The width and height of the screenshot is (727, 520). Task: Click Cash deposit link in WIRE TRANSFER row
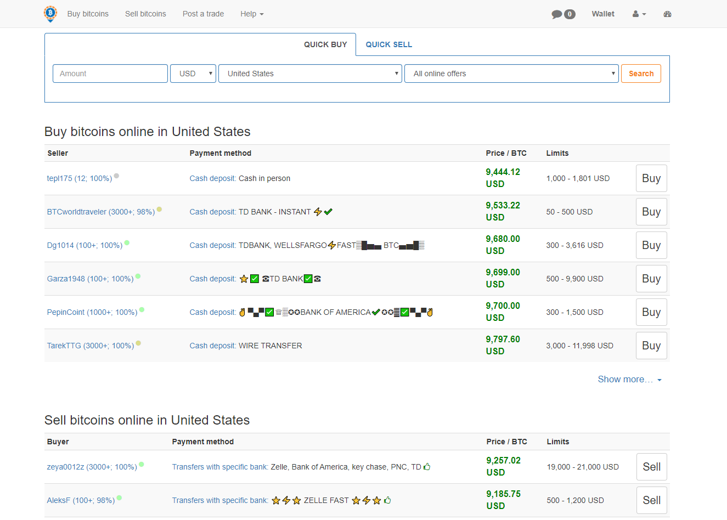tap(212, 346)
